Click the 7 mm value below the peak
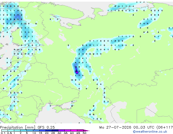 point(79,76)
